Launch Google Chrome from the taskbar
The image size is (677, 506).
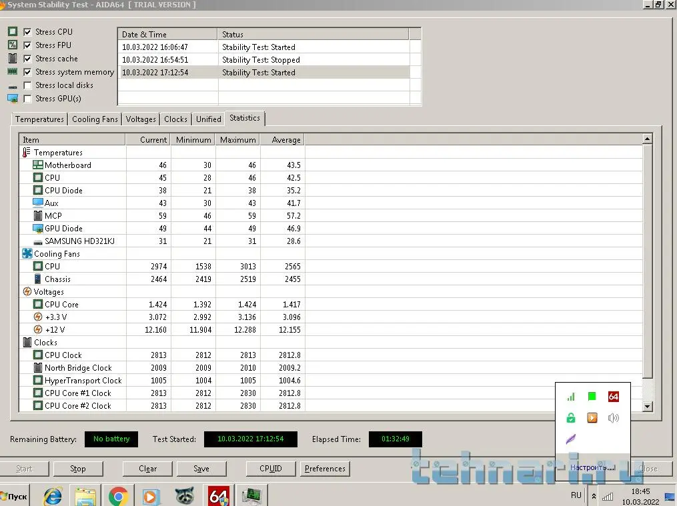pos(119,496)
